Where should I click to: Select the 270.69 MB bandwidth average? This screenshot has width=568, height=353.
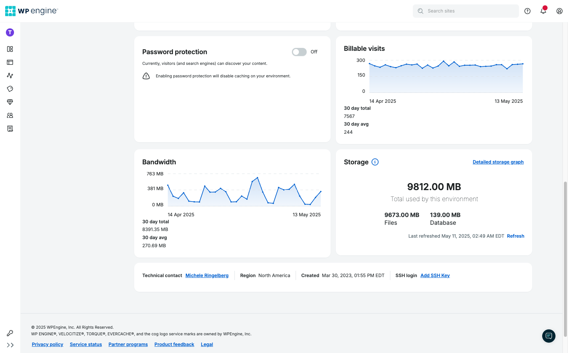point(154,246)
